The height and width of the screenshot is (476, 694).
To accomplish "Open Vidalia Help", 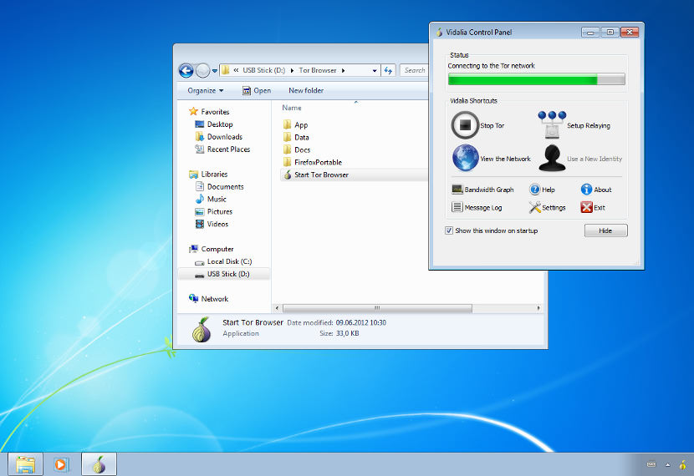I will click(x=542, y=190).
